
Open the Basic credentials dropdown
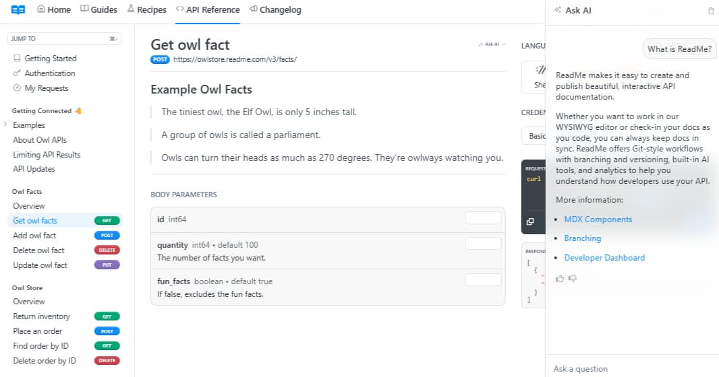(x=535, y=136)
